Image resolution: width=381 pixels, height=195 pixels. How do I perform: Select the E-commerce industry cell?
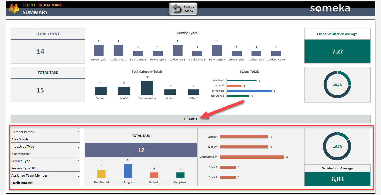pos(21,154)
